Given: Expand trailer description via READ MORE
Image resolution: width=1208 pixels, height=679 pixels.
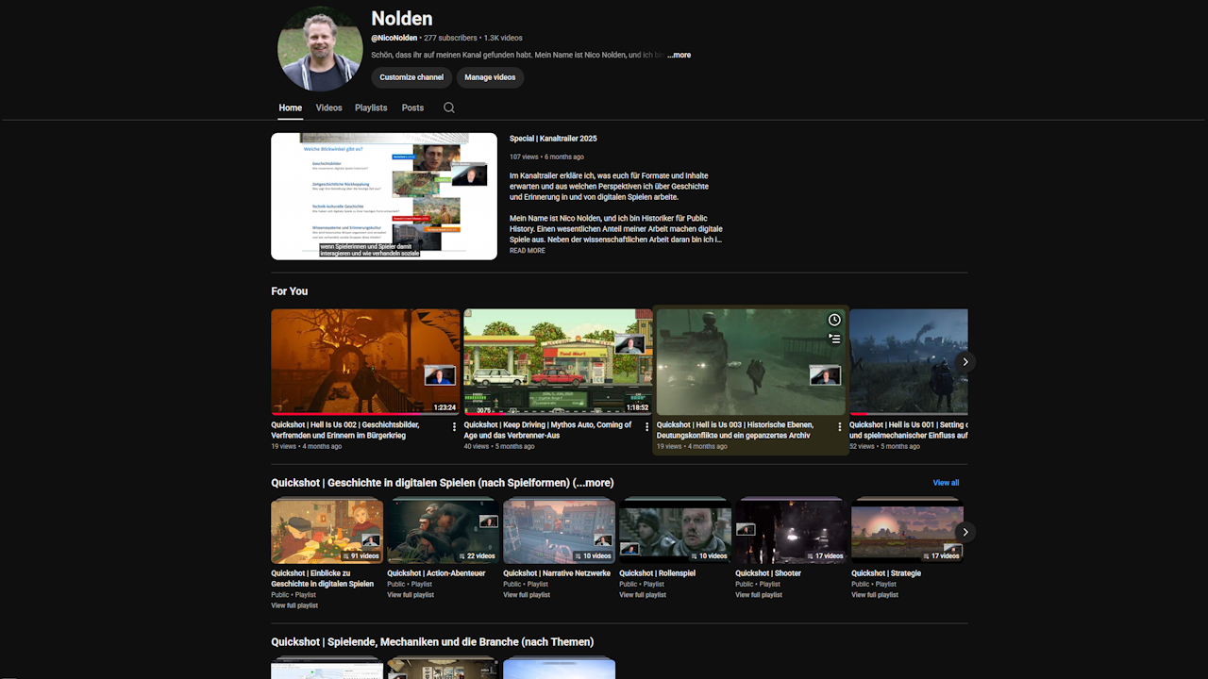Looking at the screenshot, I should click(x=528, y=251).
